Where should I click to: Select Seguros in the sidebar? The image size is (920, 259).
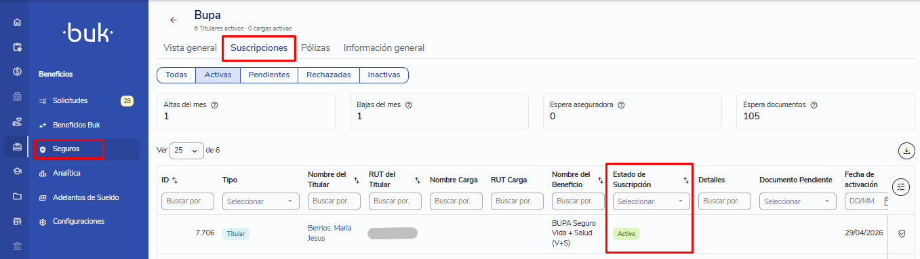coord(87,148)
